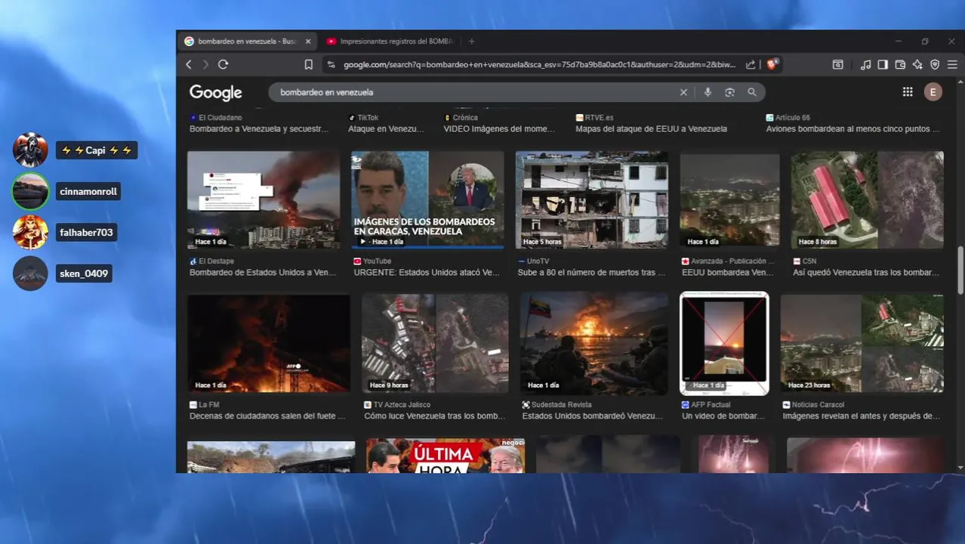Open 'Cómo luce Venezuela tras los bomb...' link

point(435,416)
